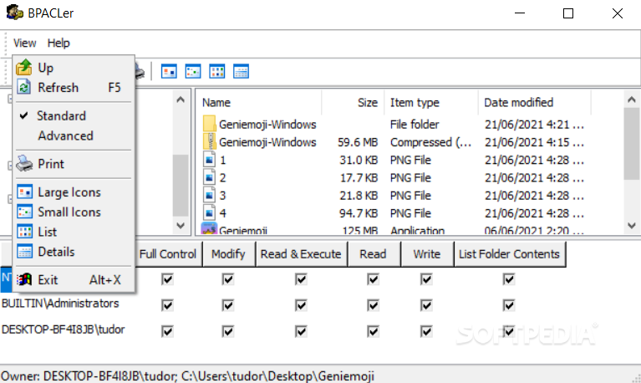Screen dimensions: 641x383
Task: Click the PNG icon for file 3
Action: (209, 195)
